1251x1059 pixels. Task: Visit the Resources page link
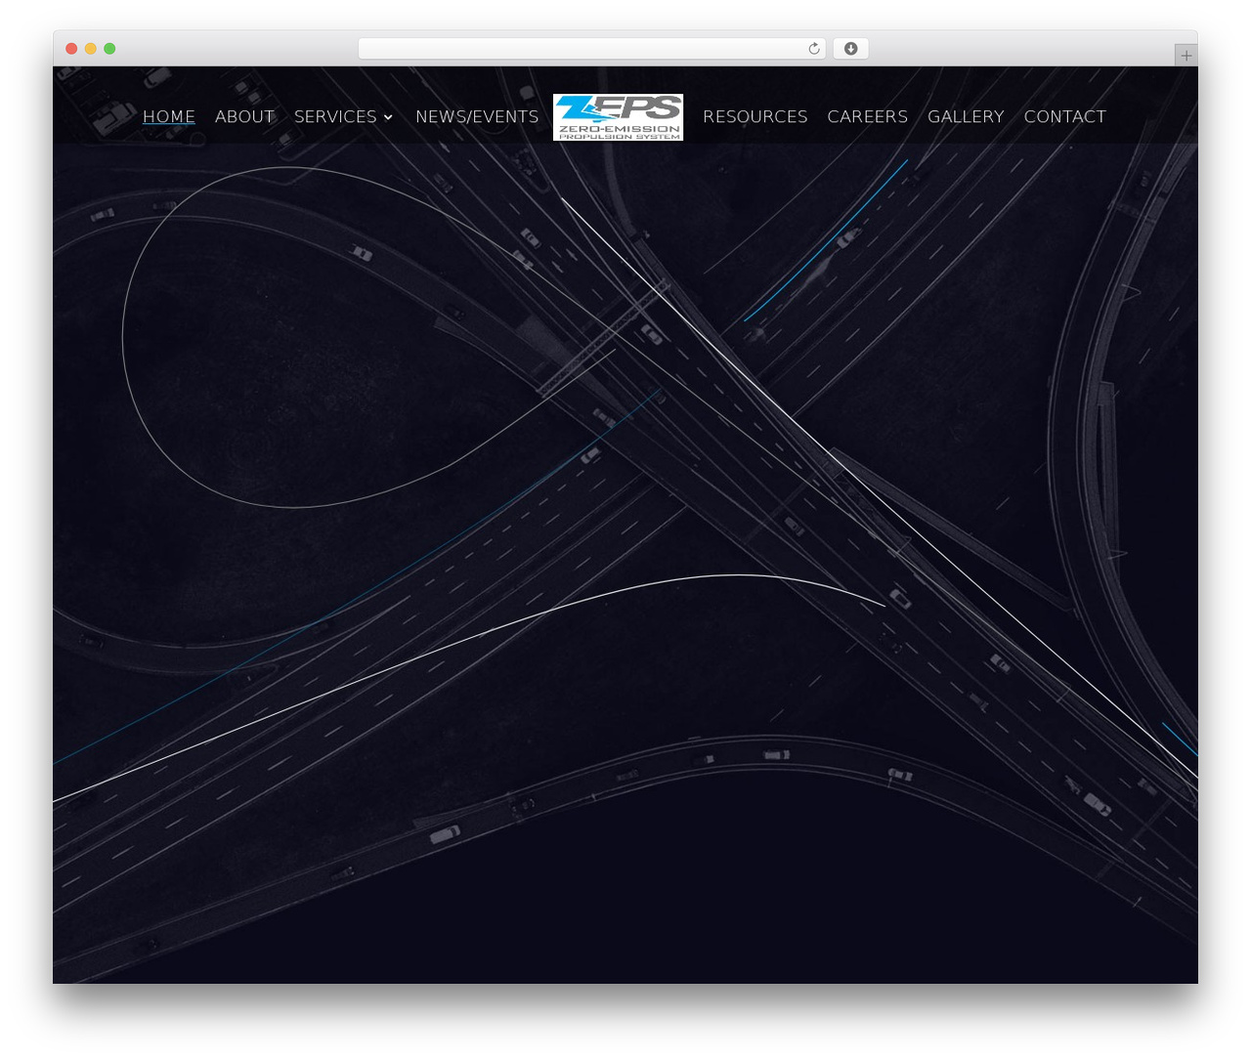pyautogui.click(x=755, y=116)
